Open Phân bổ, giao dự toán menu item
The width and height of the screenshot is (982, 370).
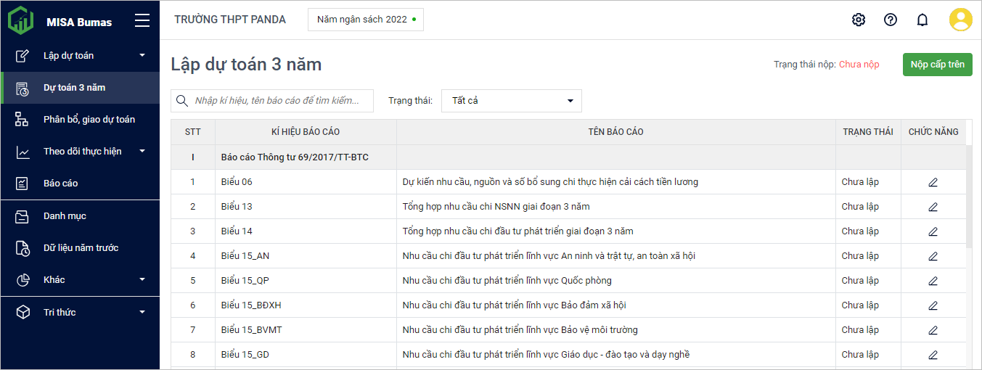(89, 120)
